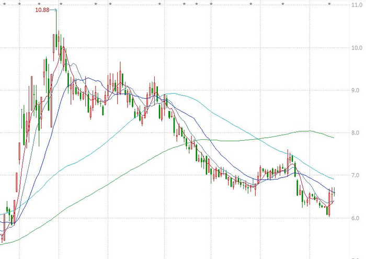Click the 7.0 price axis label

coord(357,175)
